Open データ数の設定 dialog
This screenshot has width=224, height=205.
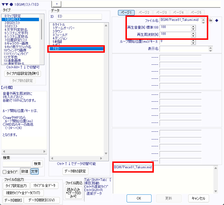tap(75, 171)
